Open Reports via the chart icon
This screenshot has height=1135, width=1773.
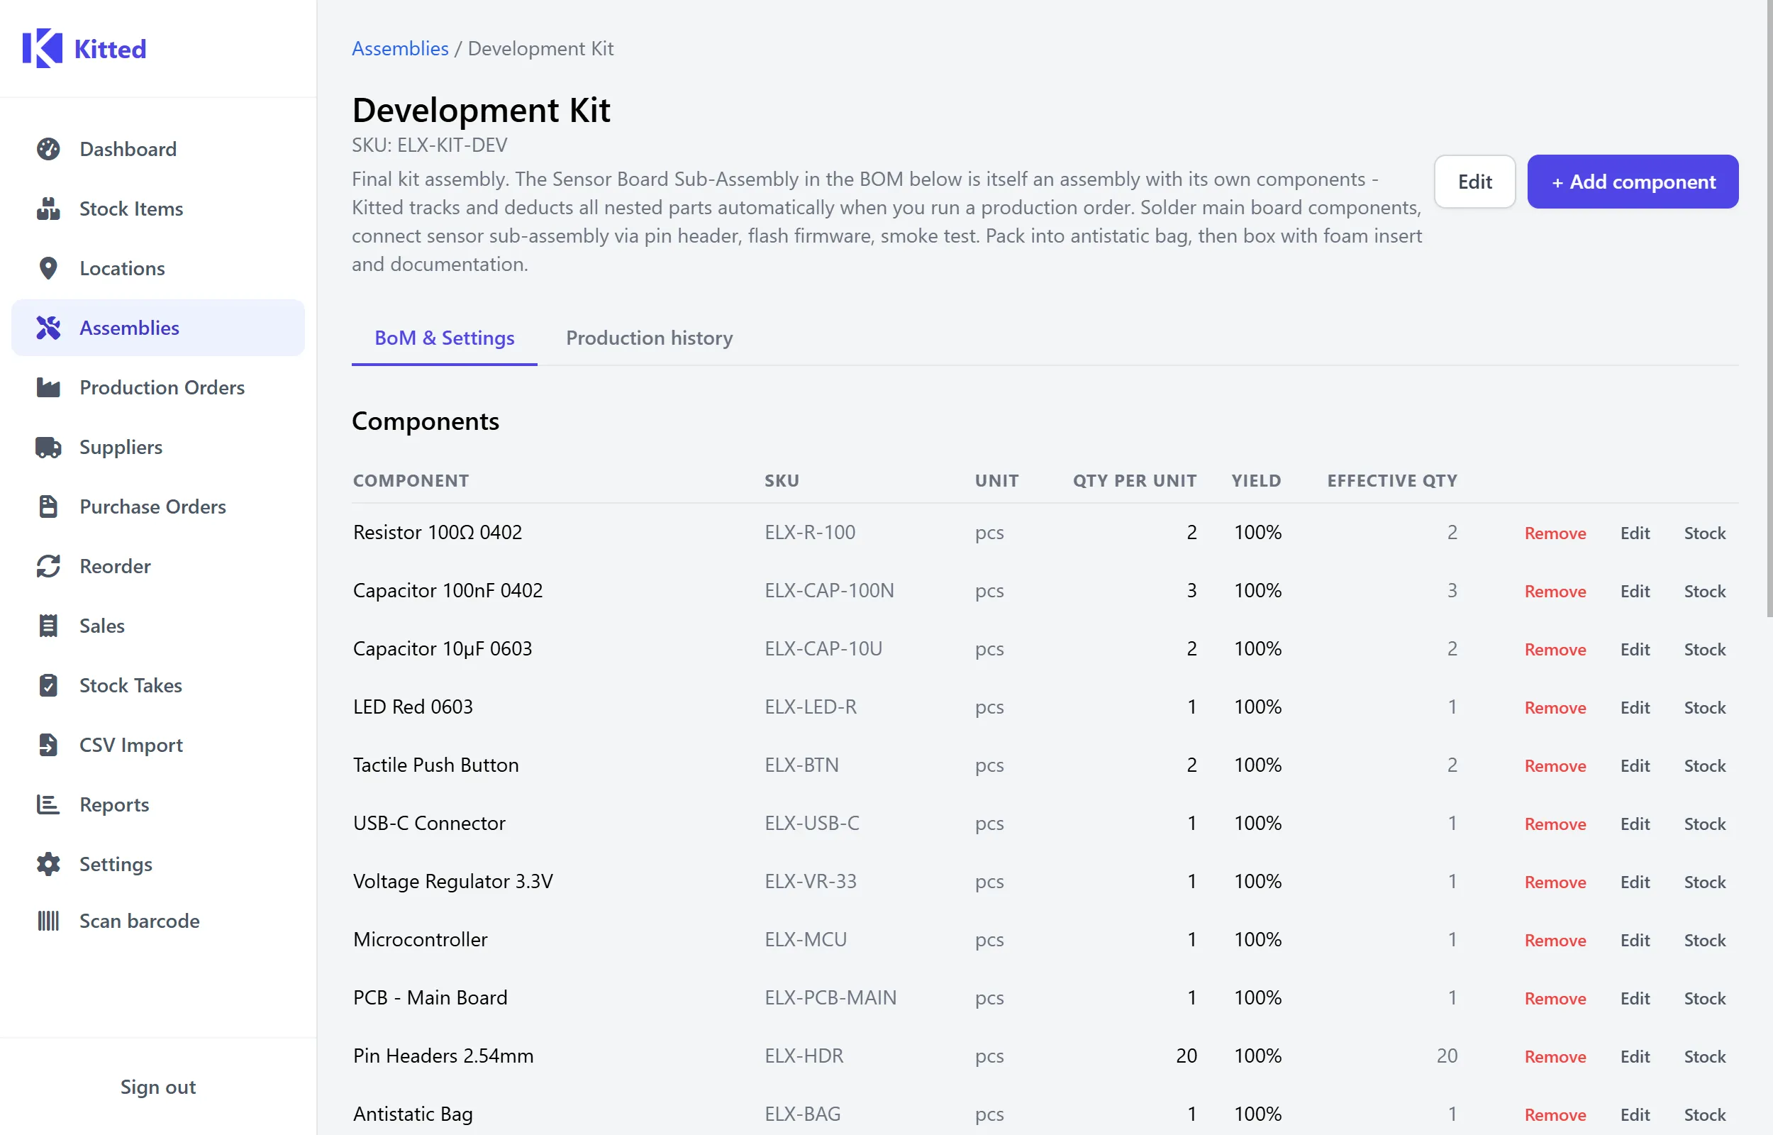pyautogui.click(x=49, y=804)
